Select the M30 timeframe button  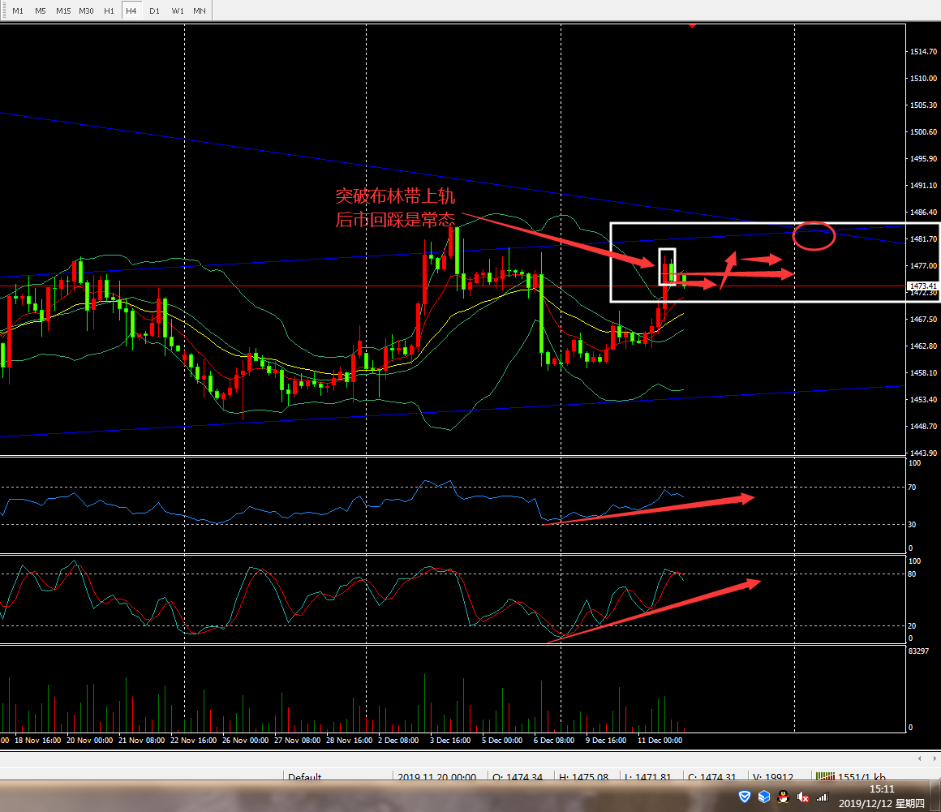pyautogui.click(x=86, y=11)
